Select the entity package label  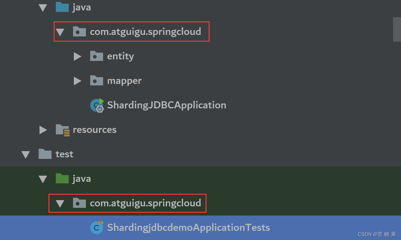[x=120, y=56]
